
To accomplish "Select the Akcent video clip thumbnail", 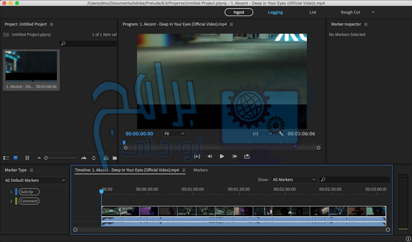I will point(31,66).
